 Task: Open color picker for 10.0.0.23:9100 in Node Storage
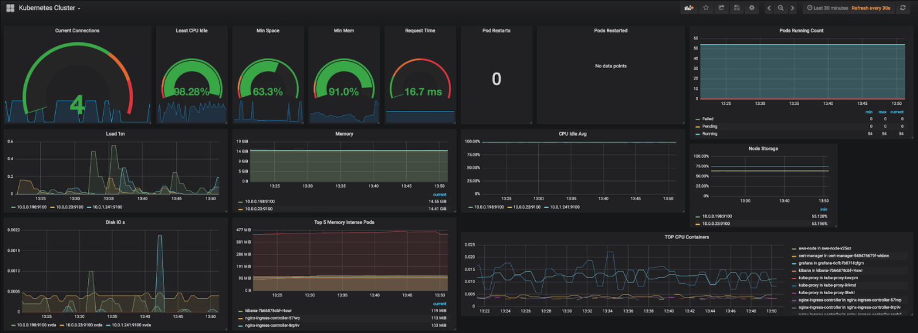click(x=698, y=224)
